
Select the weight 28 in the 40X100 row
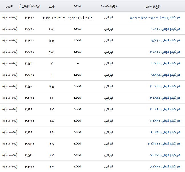(52, 144)
